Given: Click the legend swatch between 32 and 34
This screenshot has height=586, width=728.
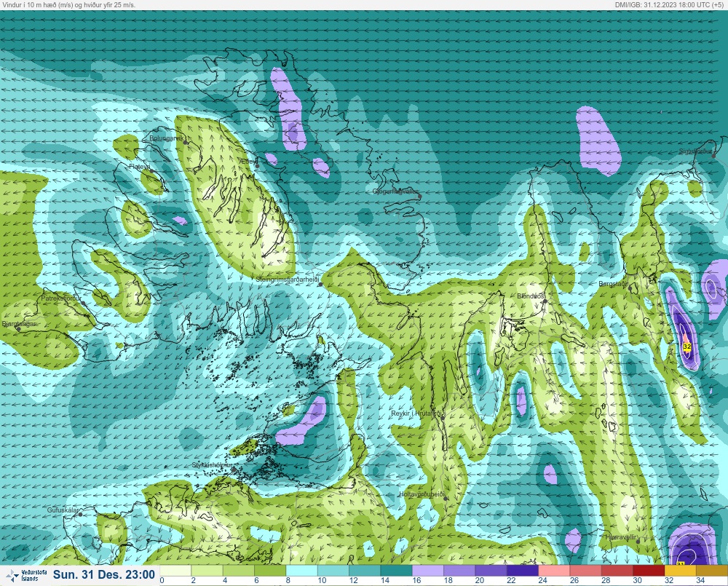Looking at the screenshot, I should click(x=681, y=570).
